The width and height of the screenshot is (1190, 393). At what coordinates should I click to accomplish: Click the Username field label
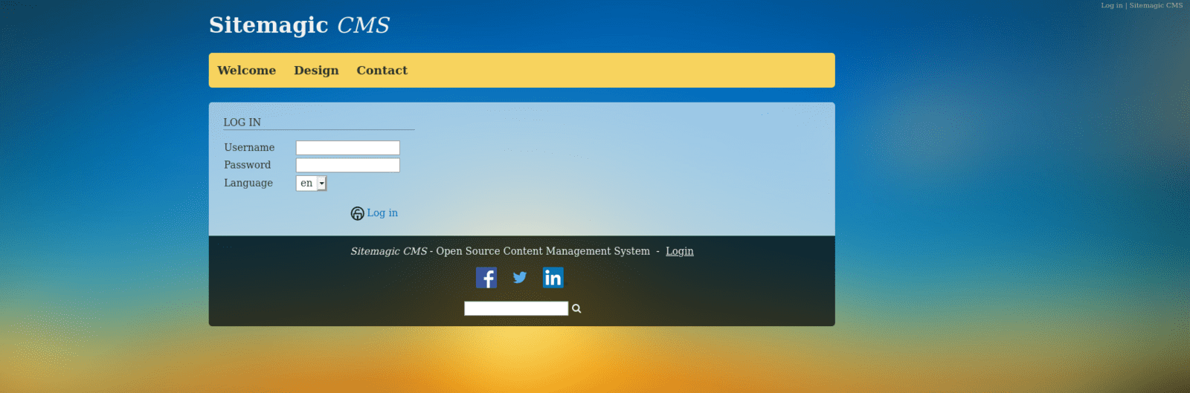249,148
